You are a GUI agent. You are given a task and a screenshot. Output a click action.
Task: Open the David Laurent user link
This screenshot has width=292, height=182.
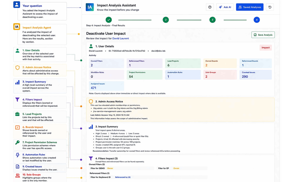coord(121,38)
